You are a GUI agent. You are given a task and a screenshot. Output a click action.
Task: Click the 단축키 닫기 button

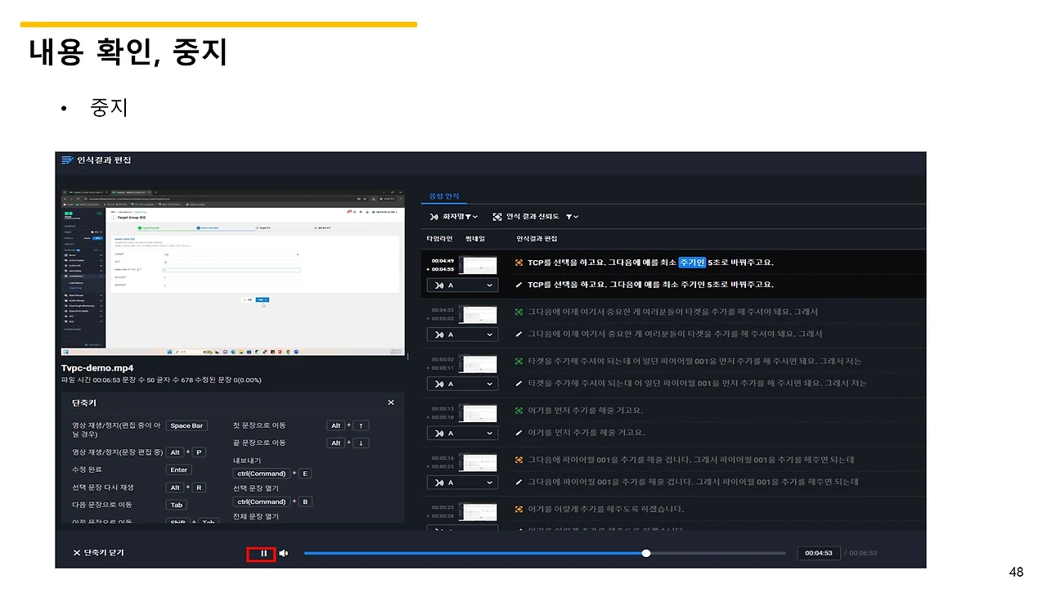[x=98, y=553]
